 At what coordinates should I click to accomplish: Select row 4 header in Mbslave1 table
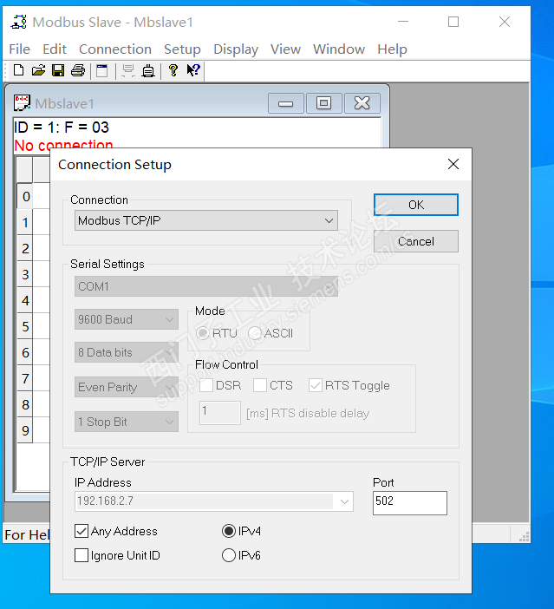point(25,300)
